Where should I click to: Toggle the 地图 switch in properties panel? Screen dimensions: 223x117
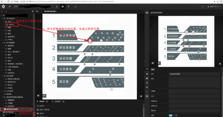pyautogui.click(x=173, y=115)
